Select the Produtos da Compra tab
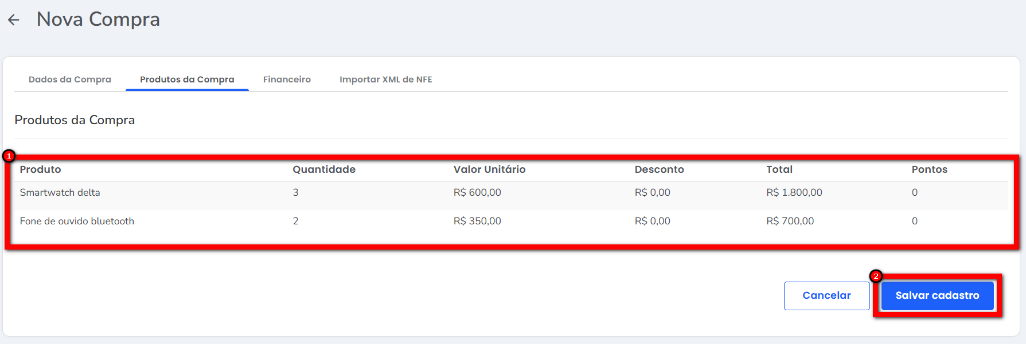The height and width of the screenshot is (344, 1026). tap(187, 80)
